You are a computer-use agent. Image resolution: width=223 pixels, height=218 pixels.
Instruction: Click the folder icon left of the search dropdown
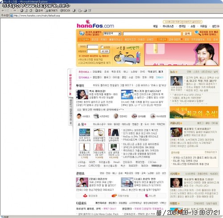[82, 33]
